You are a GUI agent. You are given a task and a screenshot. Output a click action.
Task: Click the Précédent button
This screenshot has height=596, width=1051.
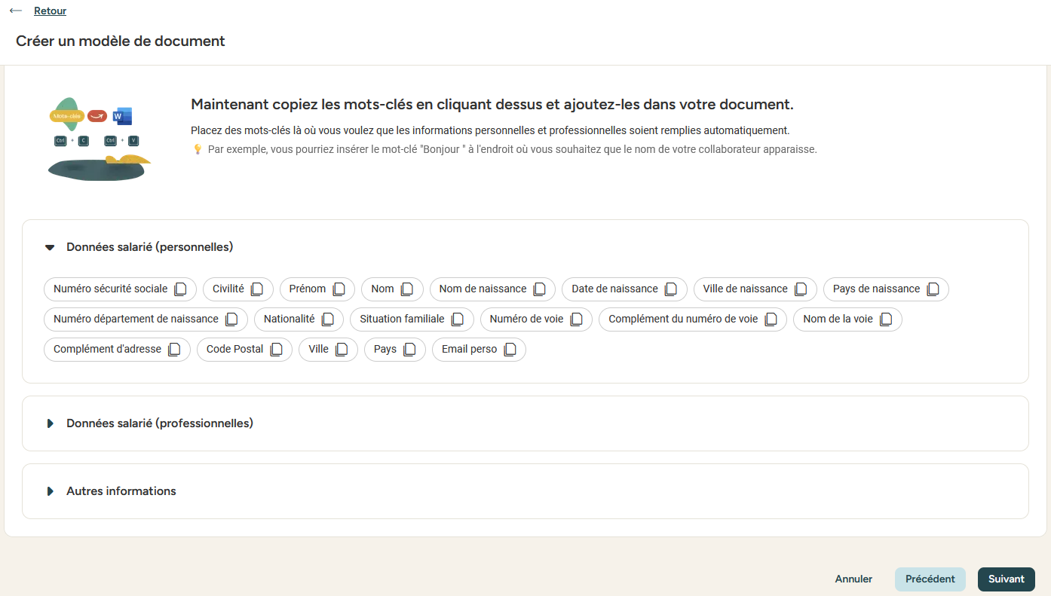[930, 579]
